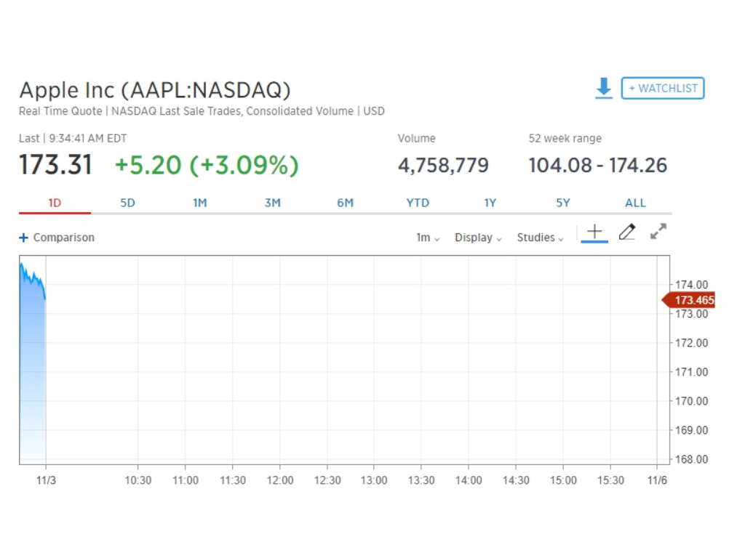Screen dimensions: 745x558
Task: Expand chart to fullscreen
Action: tap(658, 232)
